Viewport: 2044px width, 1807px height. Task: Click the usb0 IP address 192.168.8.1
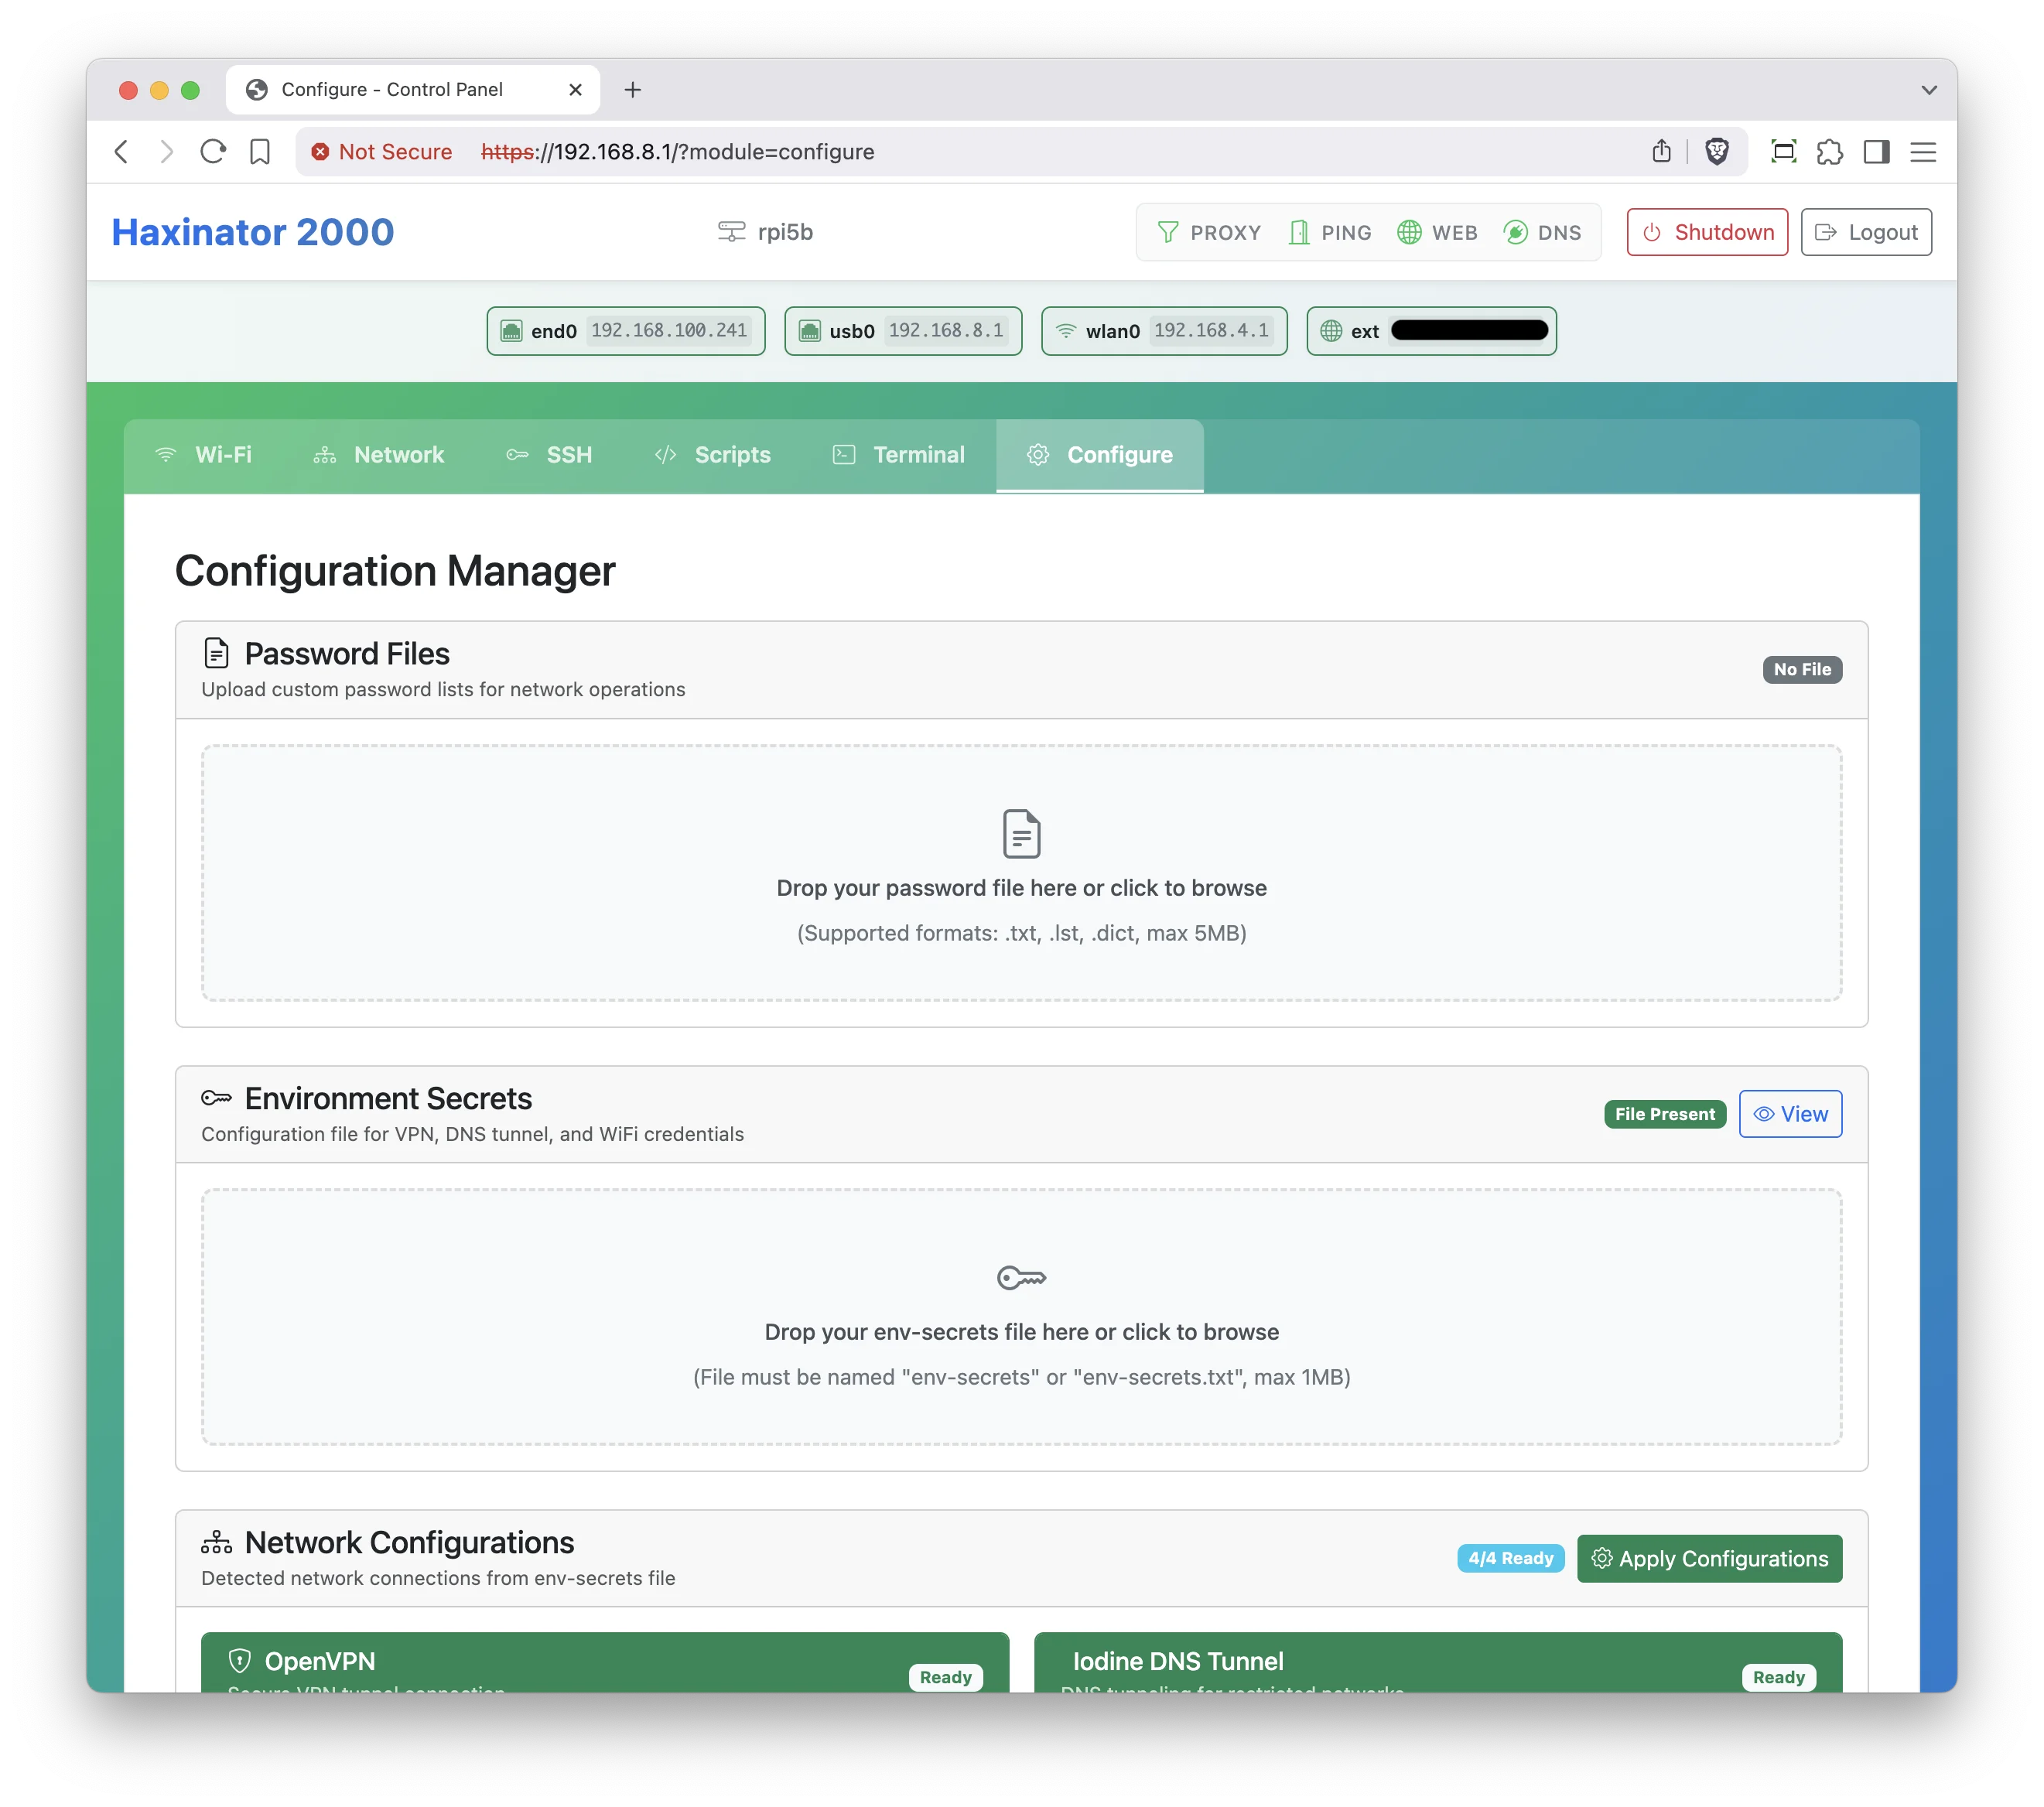coord(946,331)
